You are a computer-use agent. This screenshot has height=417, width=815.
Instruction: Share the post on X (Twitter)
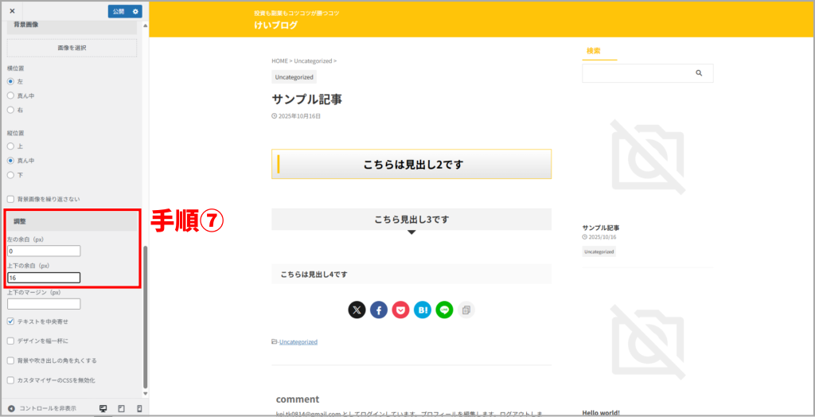point(357,310)
